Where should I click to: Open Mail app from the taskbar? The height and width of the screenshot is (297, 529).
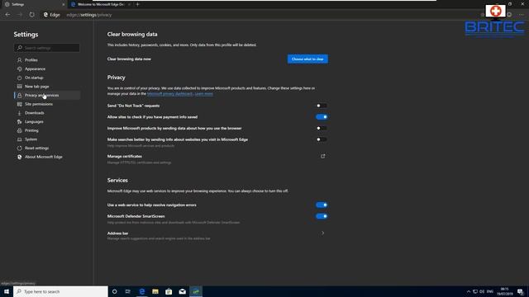click(x=182, y=291)
